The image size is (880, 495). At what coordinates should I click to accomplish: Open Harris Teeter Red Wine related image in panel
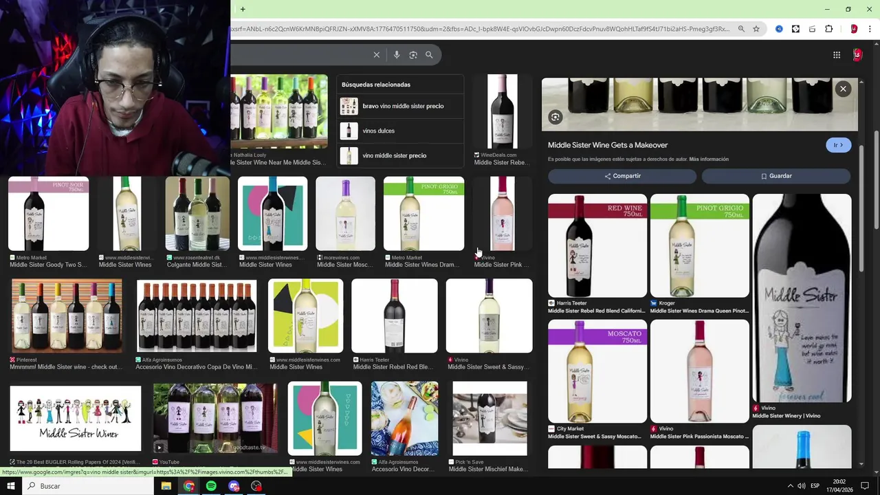597,245
